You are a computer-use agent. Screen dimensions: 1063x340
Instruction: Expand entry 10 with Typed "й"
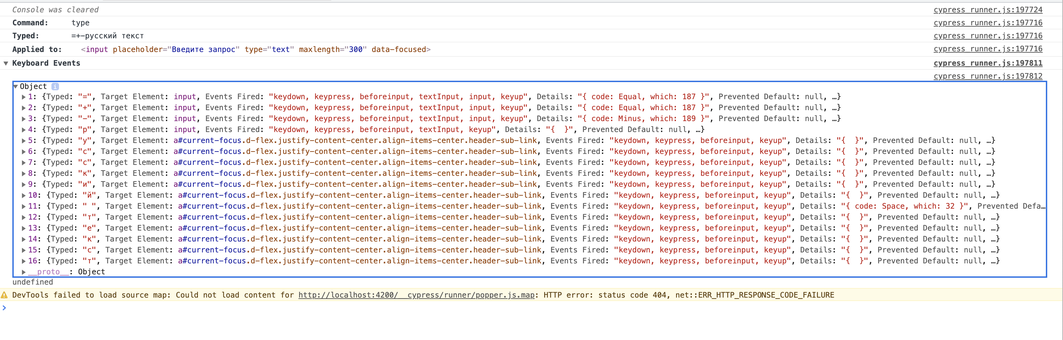point(24,195)
